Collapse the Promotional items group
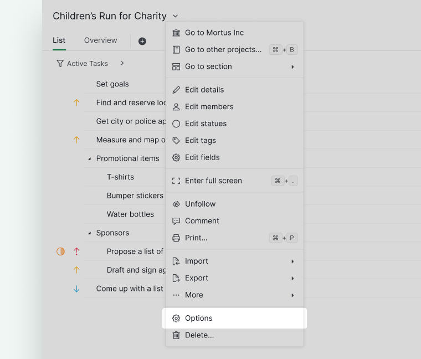The width and height of the screenshot is (421, 359). (x=90, y=159)
